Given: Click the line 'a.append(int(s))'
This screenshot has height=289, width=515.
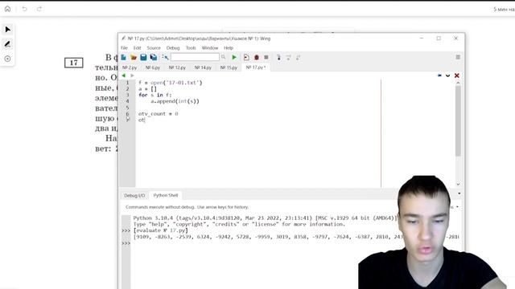Looking at the screenshot, I should coord(175,101).
